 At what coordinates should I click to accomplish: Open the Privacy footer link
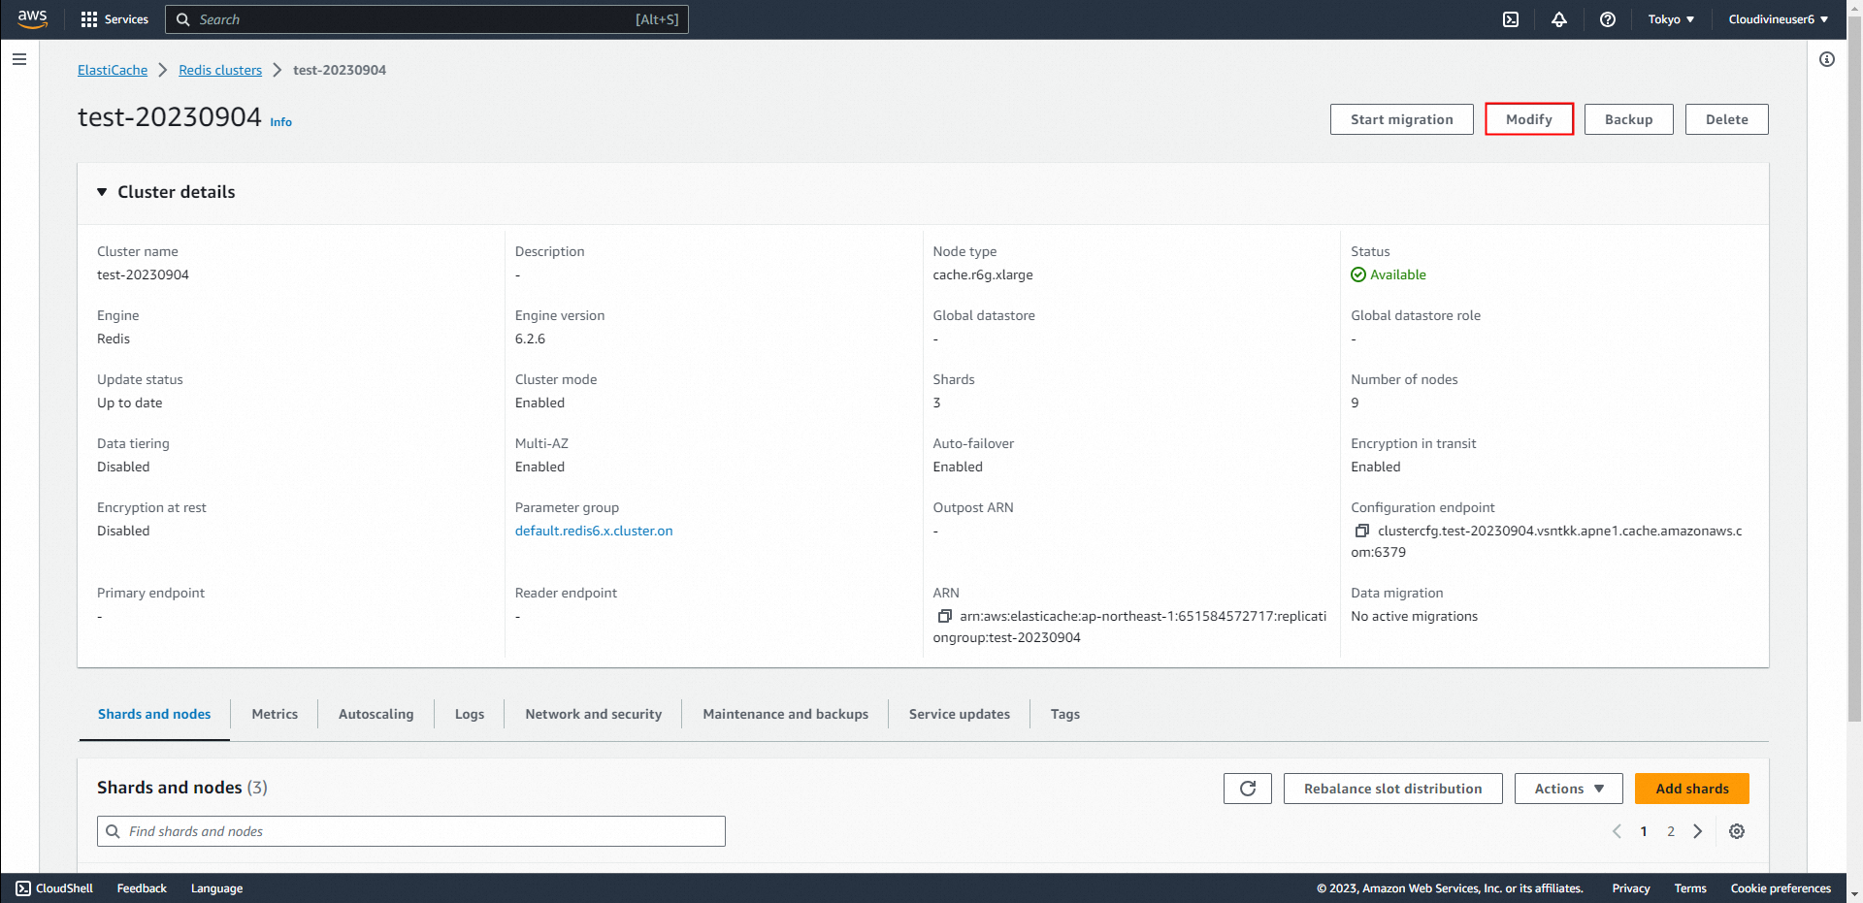pyautogui.click(x=1631, y=888)
